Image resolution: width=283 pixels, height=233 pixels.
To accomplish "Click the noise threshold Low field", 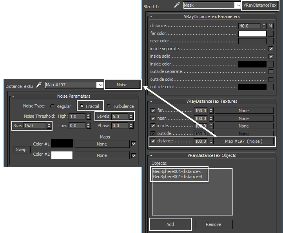I will pyautogui.click(x=77, y=126).
